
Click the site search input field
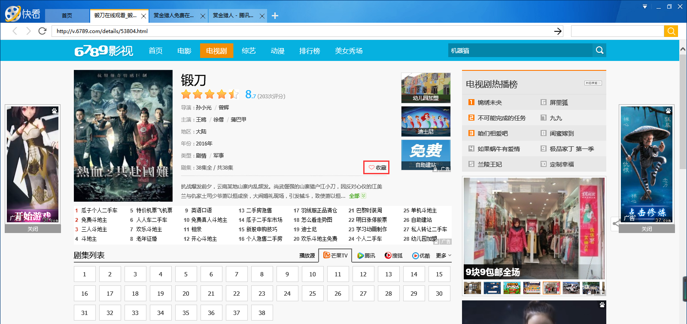tap(520, 50)
